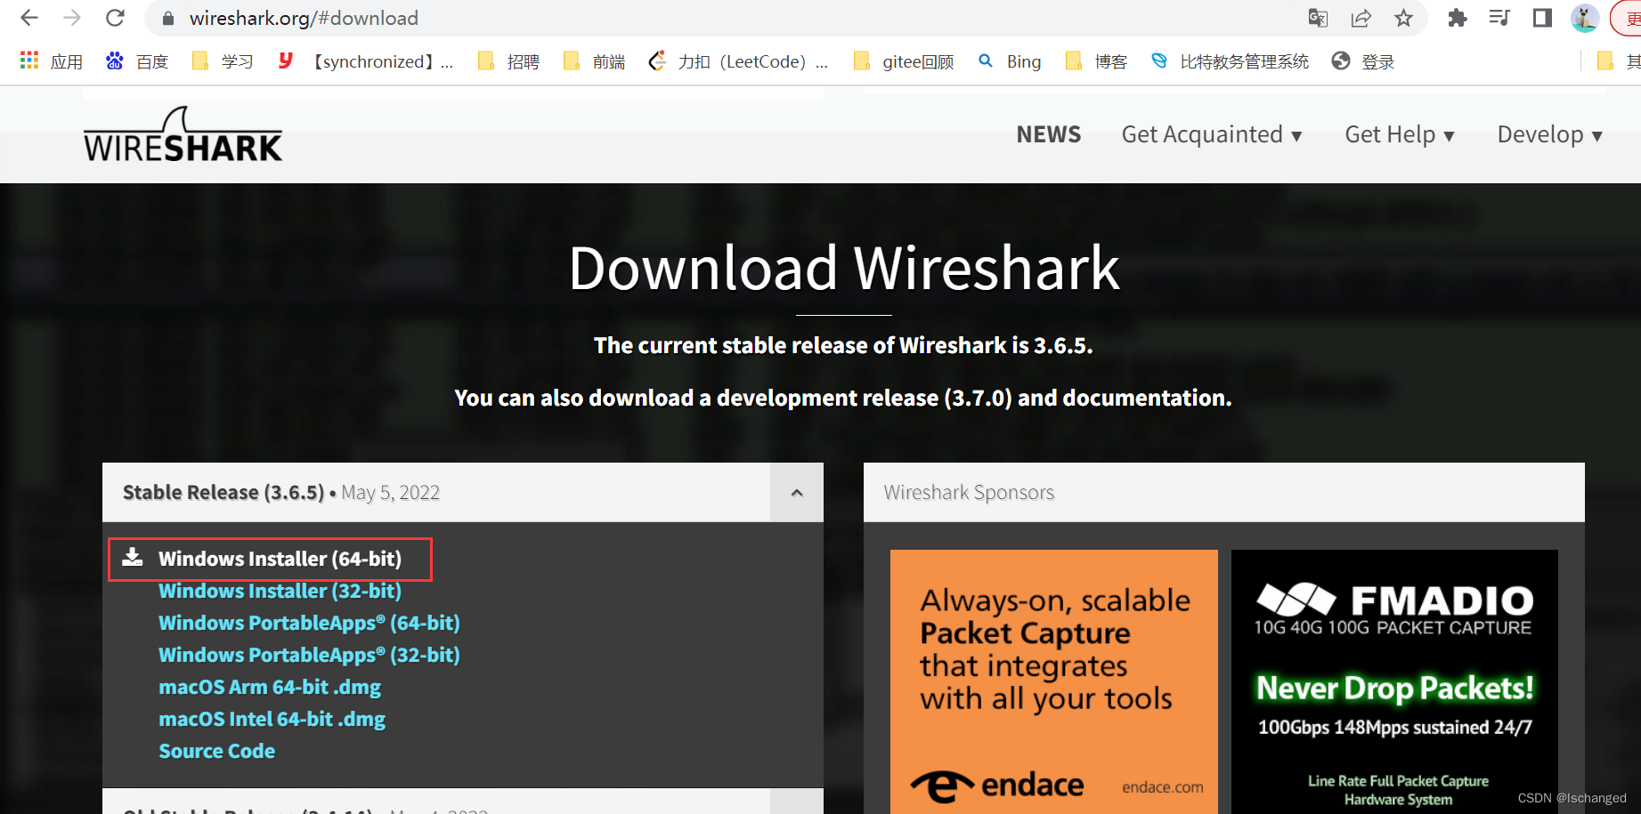
Task: Expand the Develop menu
Action: 1550,134
